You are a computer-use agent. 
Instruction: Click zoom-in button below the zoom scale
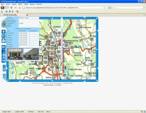point(4,61)
